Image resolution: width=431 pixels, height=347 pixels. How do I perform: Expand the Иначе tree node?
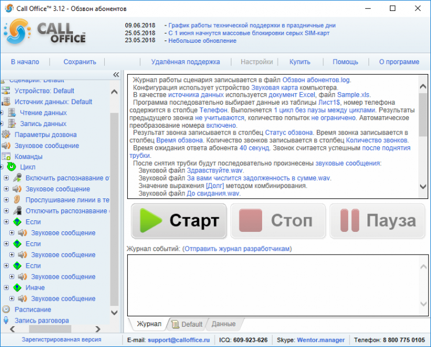click(6, 287)
